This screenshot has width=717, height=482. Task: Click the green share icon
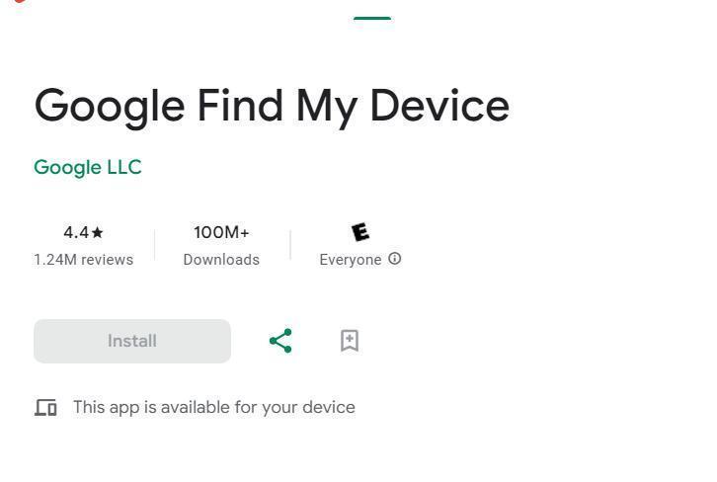(280, 341)
